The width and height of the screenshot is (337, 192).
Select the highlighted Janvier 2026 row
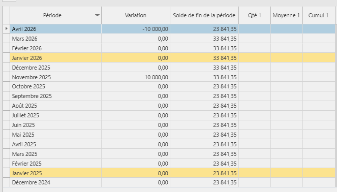[172, 58]
